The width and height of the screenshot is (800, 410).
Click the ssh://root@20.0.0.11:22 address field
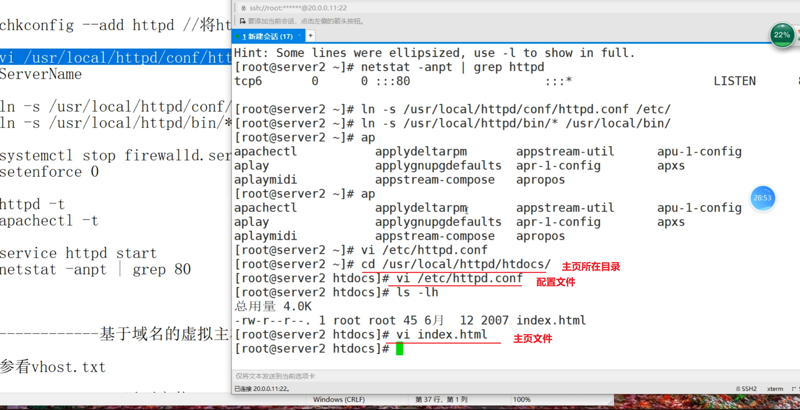298,8
